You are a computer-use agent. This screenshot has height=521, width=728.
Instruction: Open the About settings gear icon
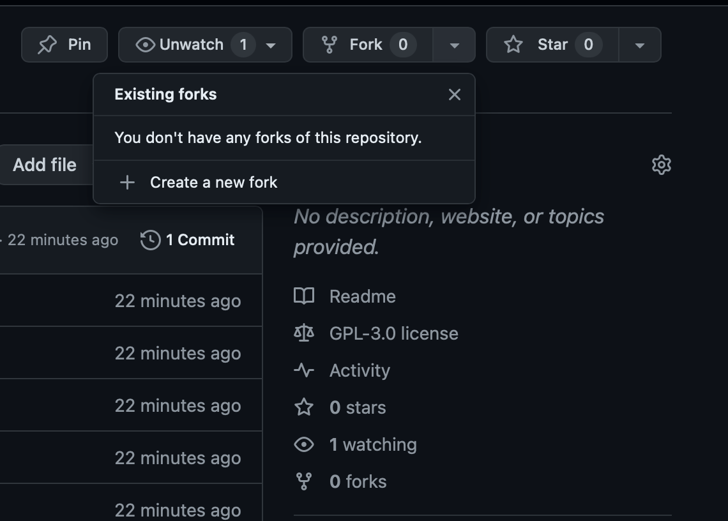661,165
